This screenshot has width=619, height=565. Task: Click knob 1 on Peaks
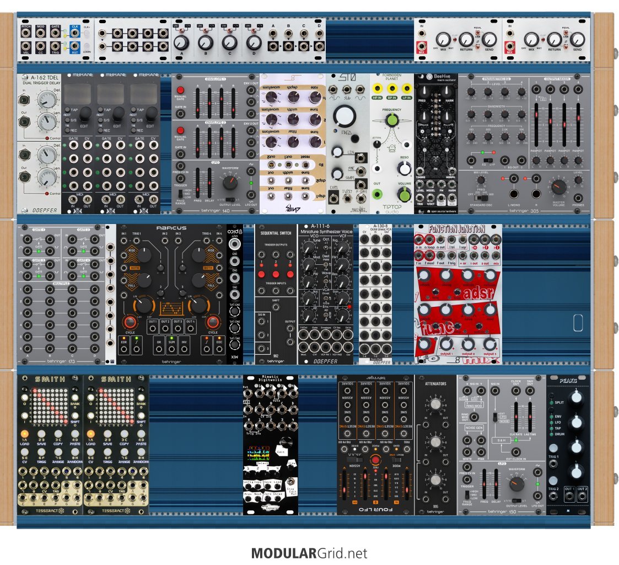[x=577, y=397]
